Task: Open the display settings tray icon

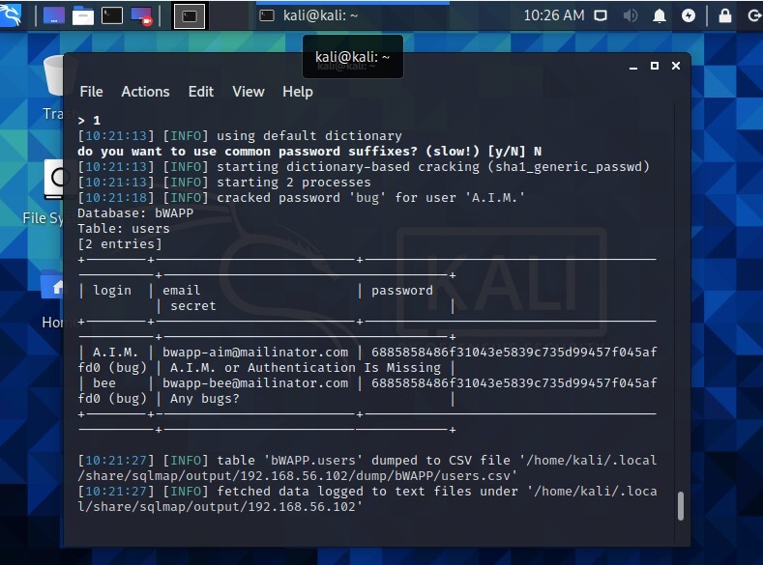Action: (601, 15)
